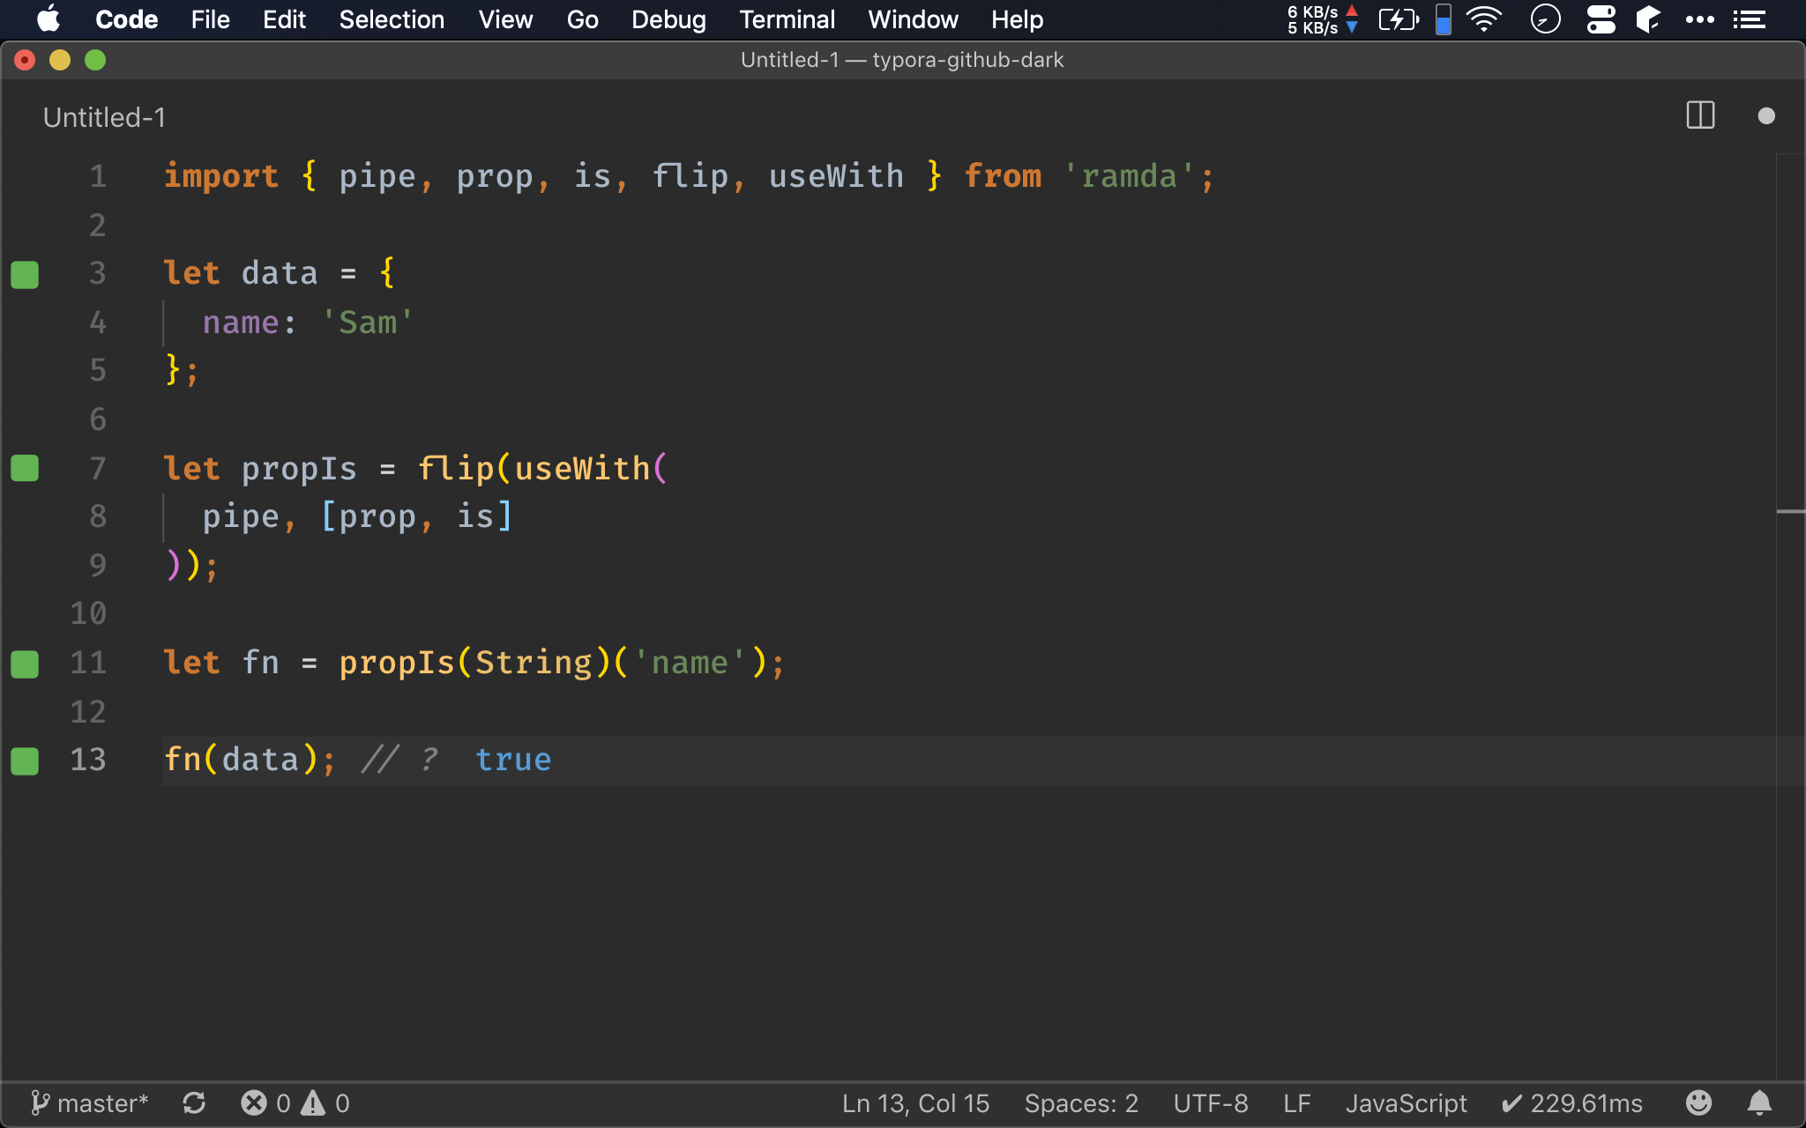Open the Code application menu
This screenshot has width=1806, height=1128.
point(126,19)
